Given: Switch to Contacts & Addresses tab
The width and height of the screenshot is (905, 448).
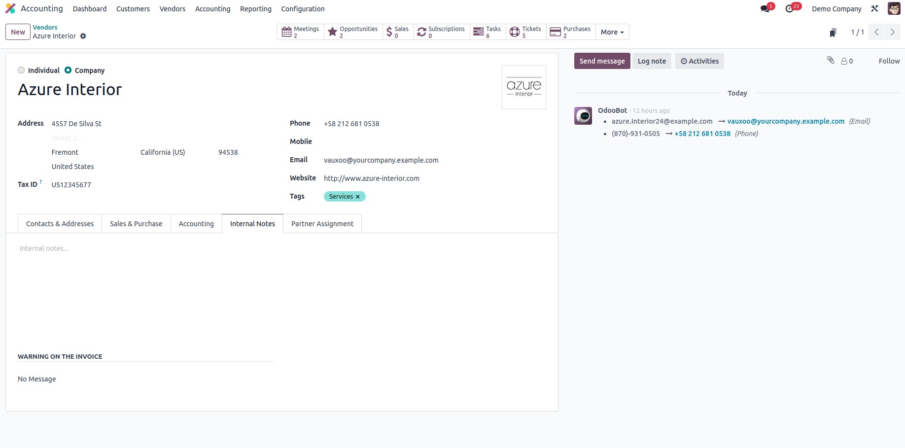Looking at the screenshot, I should 60,224.
